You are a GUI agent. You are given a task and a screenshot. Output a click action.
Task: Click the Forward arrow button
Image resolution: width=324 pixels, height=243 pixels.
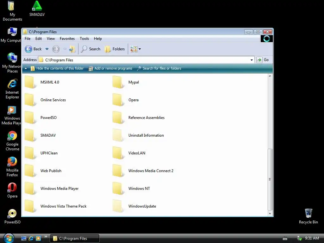[56, 49]
